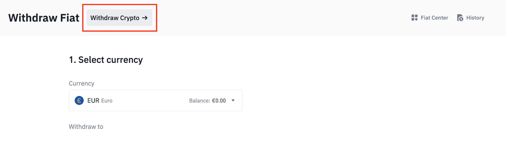
Task: Click the Fiat Center grid icon
Action: tap(414, 18)
